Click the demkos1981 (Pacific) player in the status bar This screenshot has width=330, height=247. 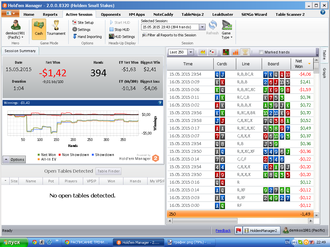click(304, 230)
